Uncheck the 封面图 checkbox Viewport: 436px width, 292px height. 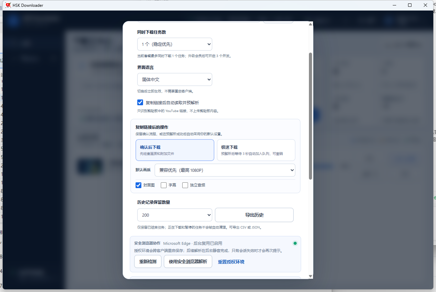[138, 185]
